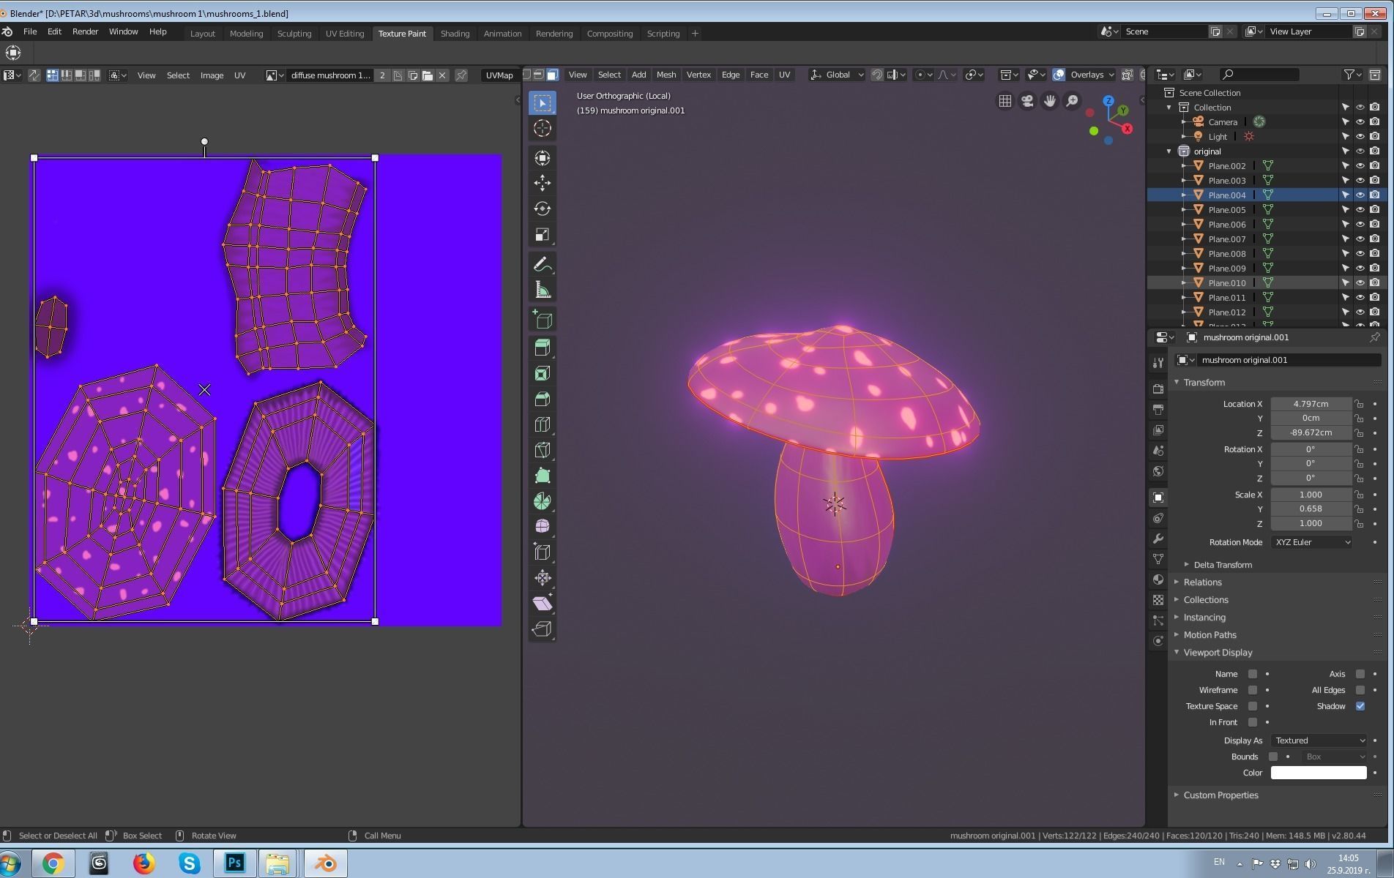Enable the Name display checkbox
Screen dimensions: 1394x878
1253,674
